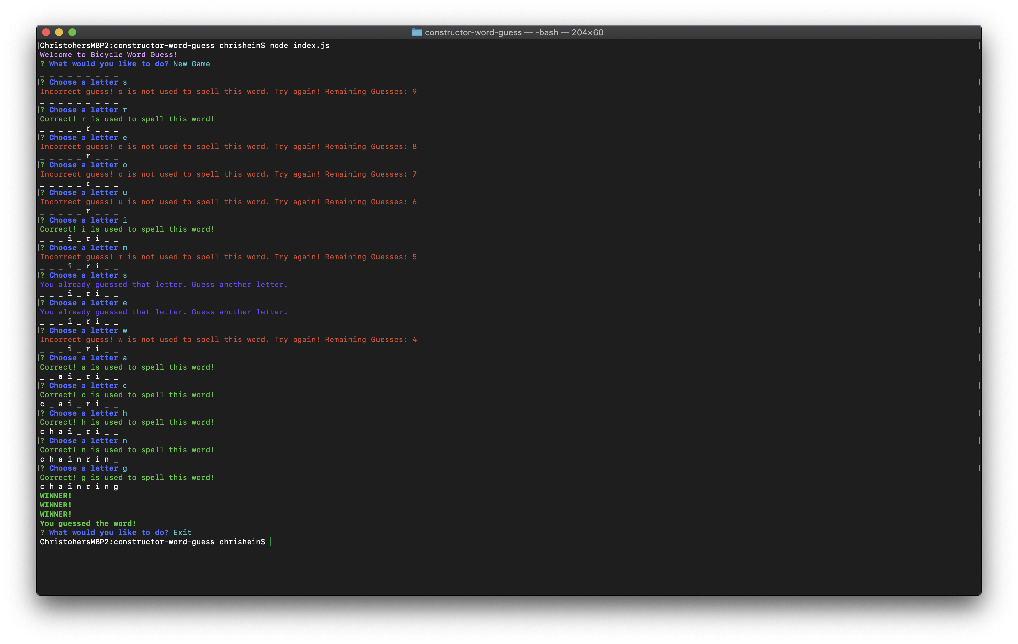This screenshot has width=1018, height=644.
Task: Click the 'Remaining Guesses: 9' message
Action: (x=371, y=91)
